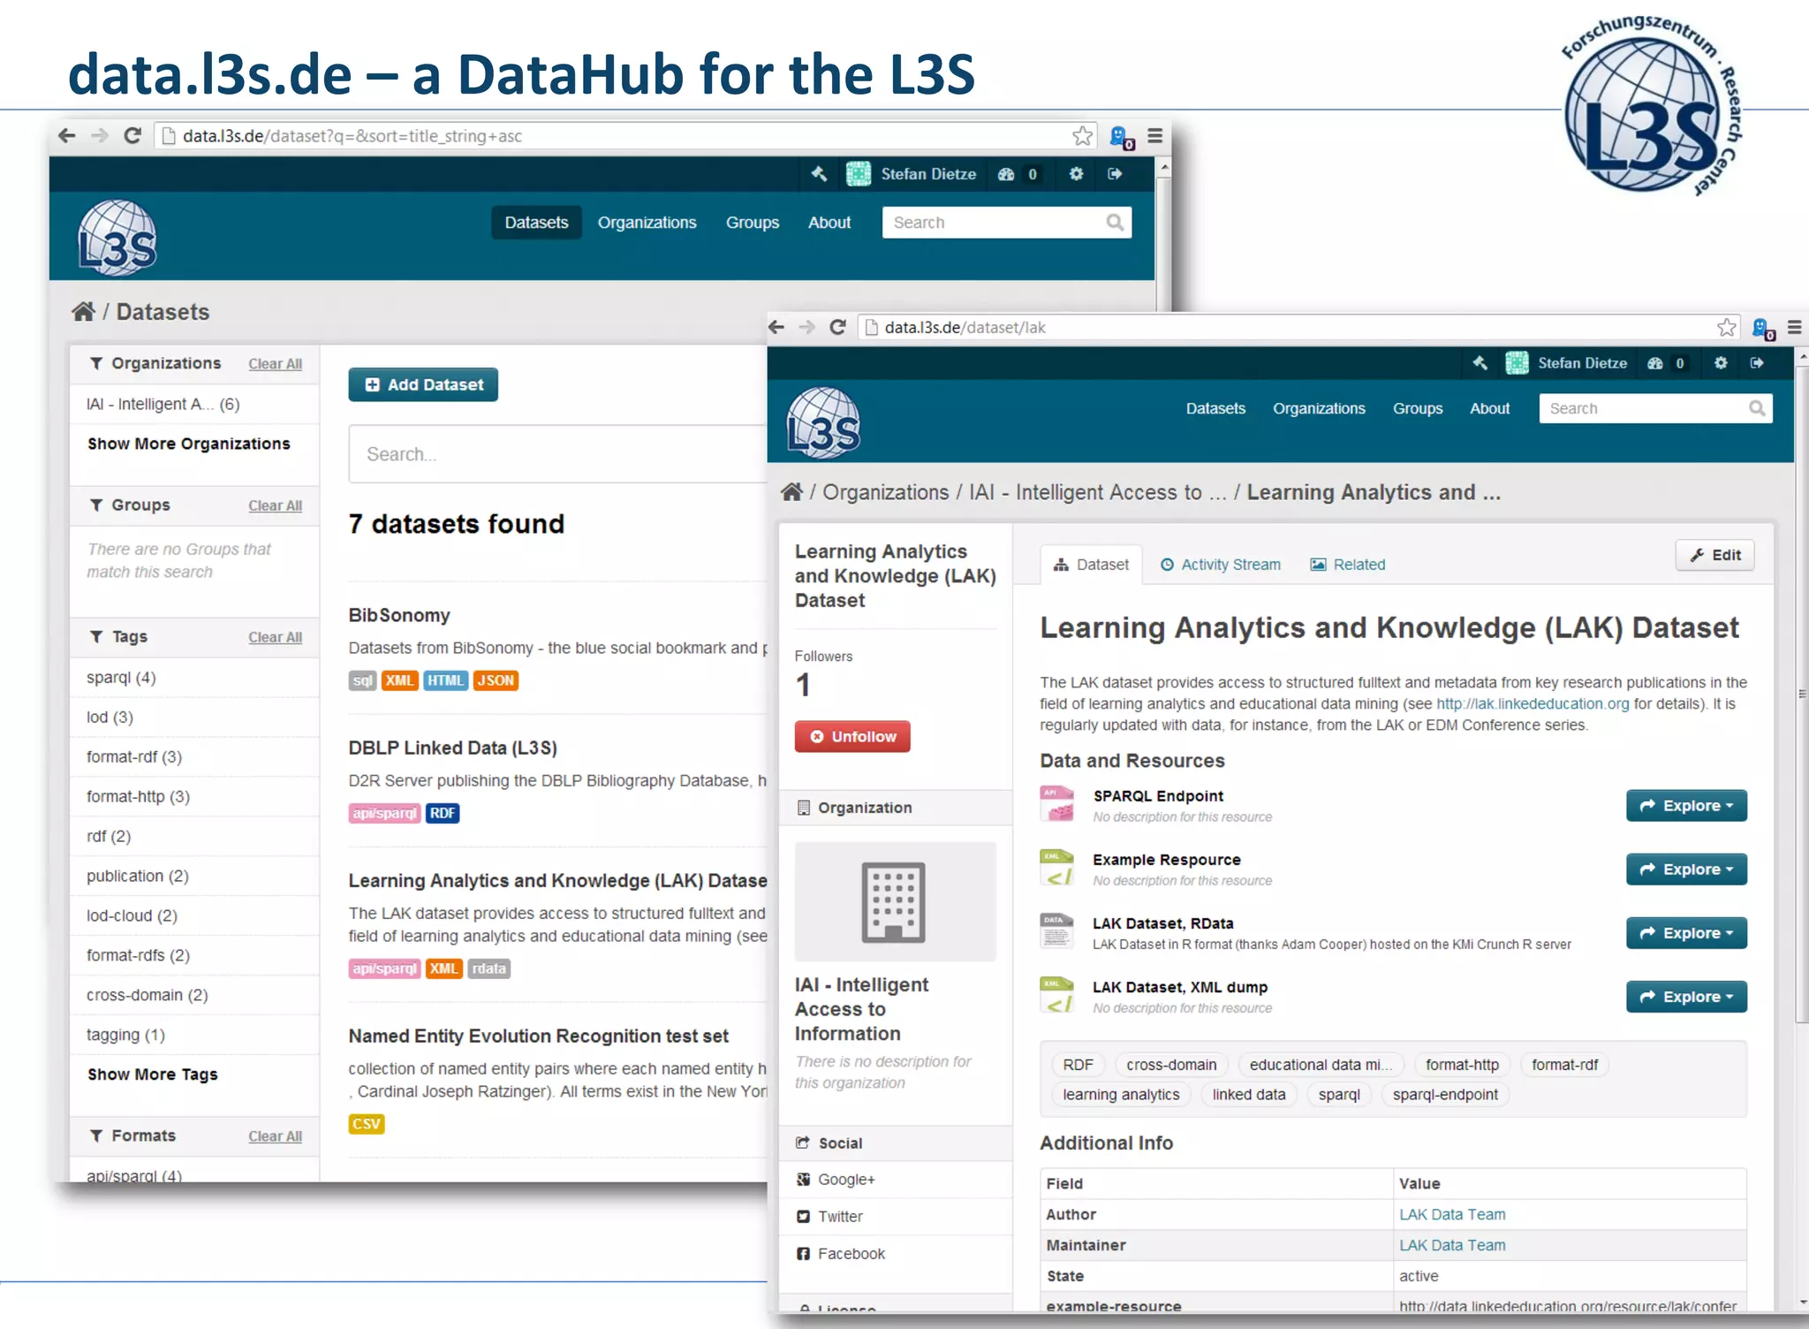Click logout icon in right window header
Image resolution: width=1809 pixels, height=1329 pixels.
pyautogui.click(x=1757, y=362)
